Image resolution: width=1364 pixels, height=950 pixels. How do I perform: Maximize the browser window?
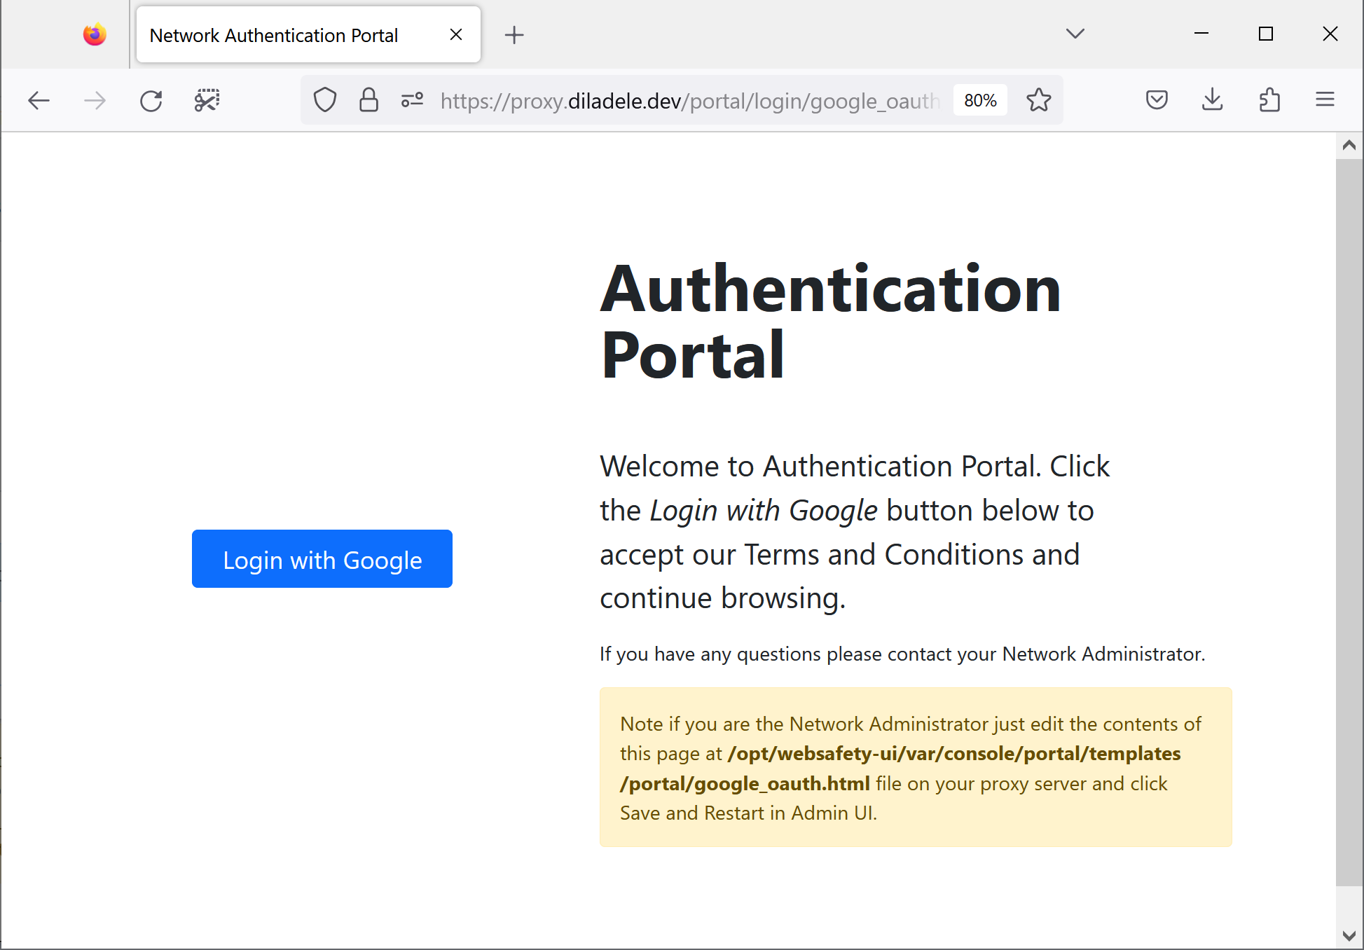coord(1265,34)
